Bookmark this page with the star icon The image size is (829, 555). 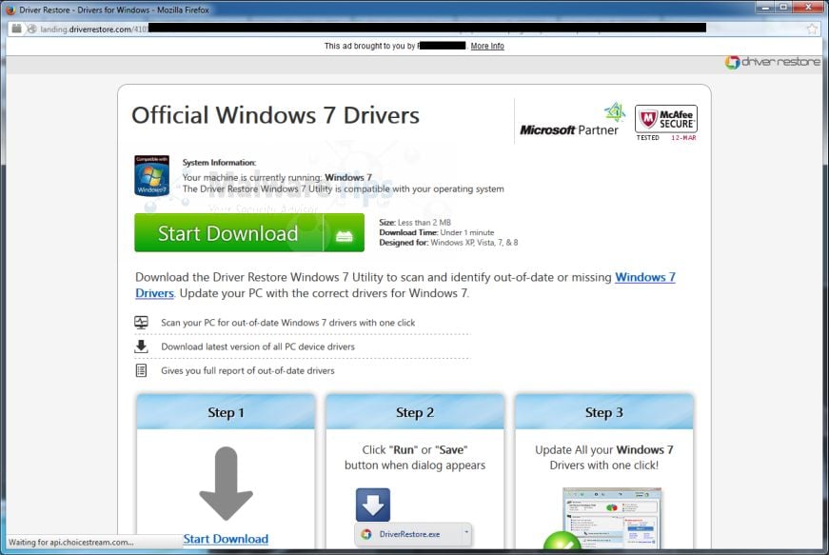[x=812, y=29]
